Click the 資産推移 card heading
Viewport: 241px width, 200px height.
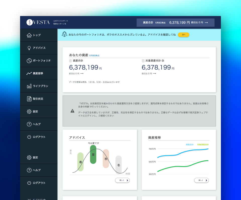tap(154, 137)
